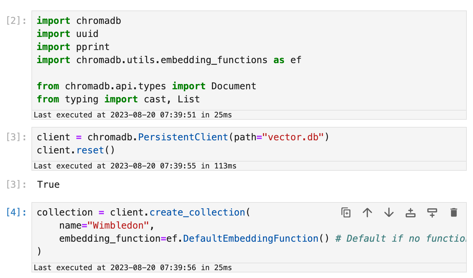The height and width of the screenshot is (278, 473).
Task: Insert a new cell above cell 4
Action: (410, 213)
